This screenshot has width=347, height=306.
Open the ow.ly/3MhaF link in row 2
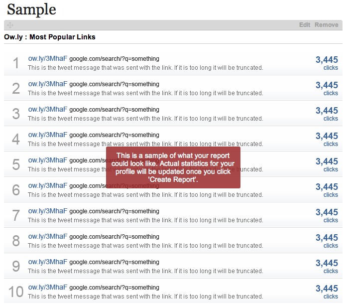(47, 84)
